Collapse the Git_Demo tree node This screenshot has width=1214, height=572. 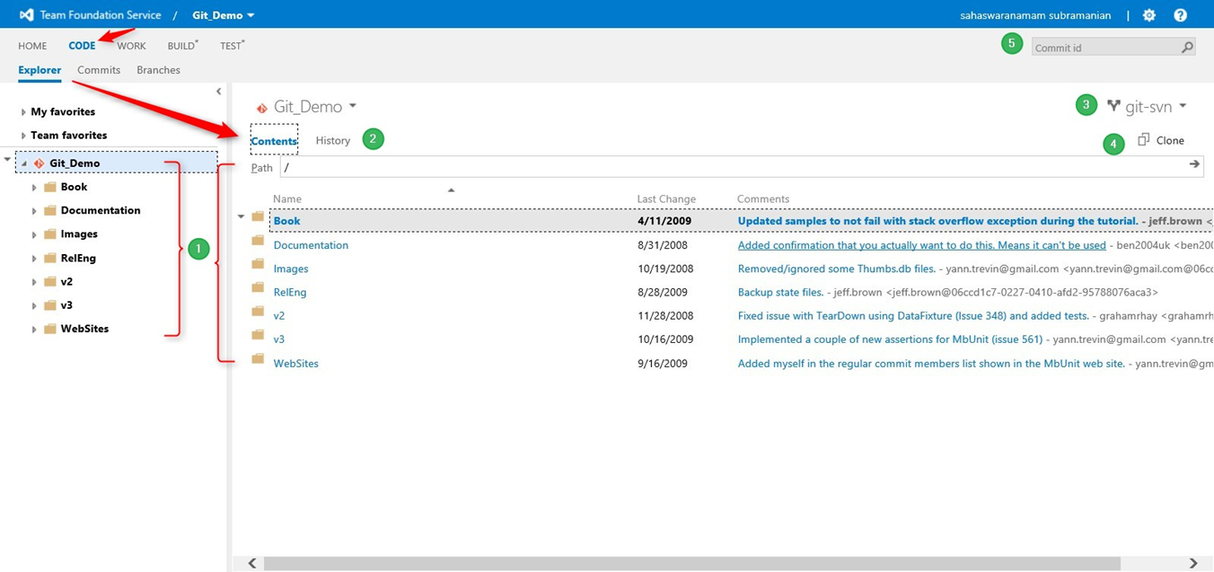(x=24, y=163)
